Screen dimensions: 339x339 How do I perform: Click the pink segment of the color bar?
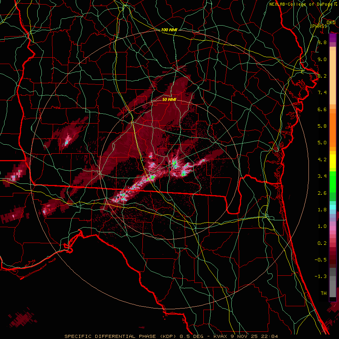pos(333,228)
